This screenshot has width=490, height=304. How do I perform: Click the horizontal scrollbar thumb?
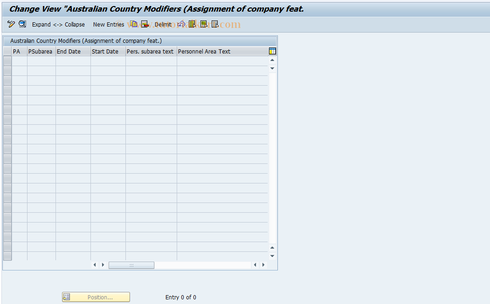click(131, 265)
